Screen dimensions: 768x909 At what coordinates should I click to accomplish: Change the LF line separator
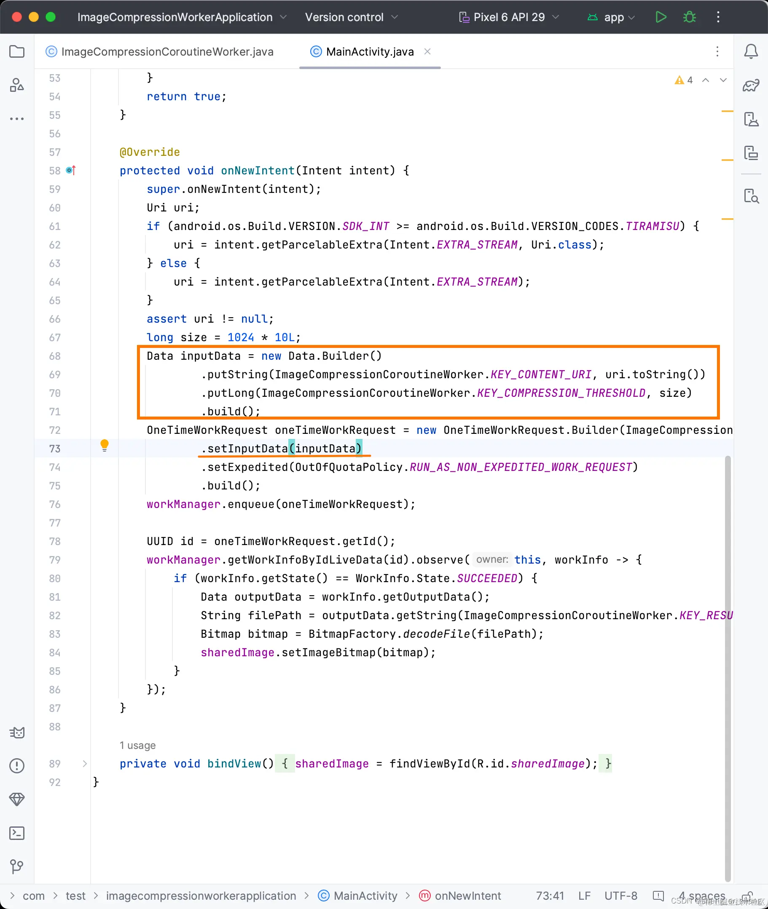tap(584, 896)
